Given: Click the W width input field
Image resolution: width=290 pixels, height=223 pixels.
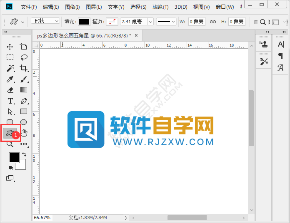Looking at the screenshot, I should point(197,22).
